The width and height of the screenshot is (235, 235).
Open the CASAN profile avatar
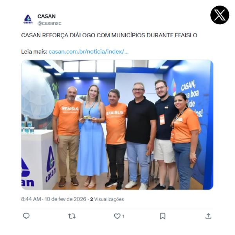point(28,20)
